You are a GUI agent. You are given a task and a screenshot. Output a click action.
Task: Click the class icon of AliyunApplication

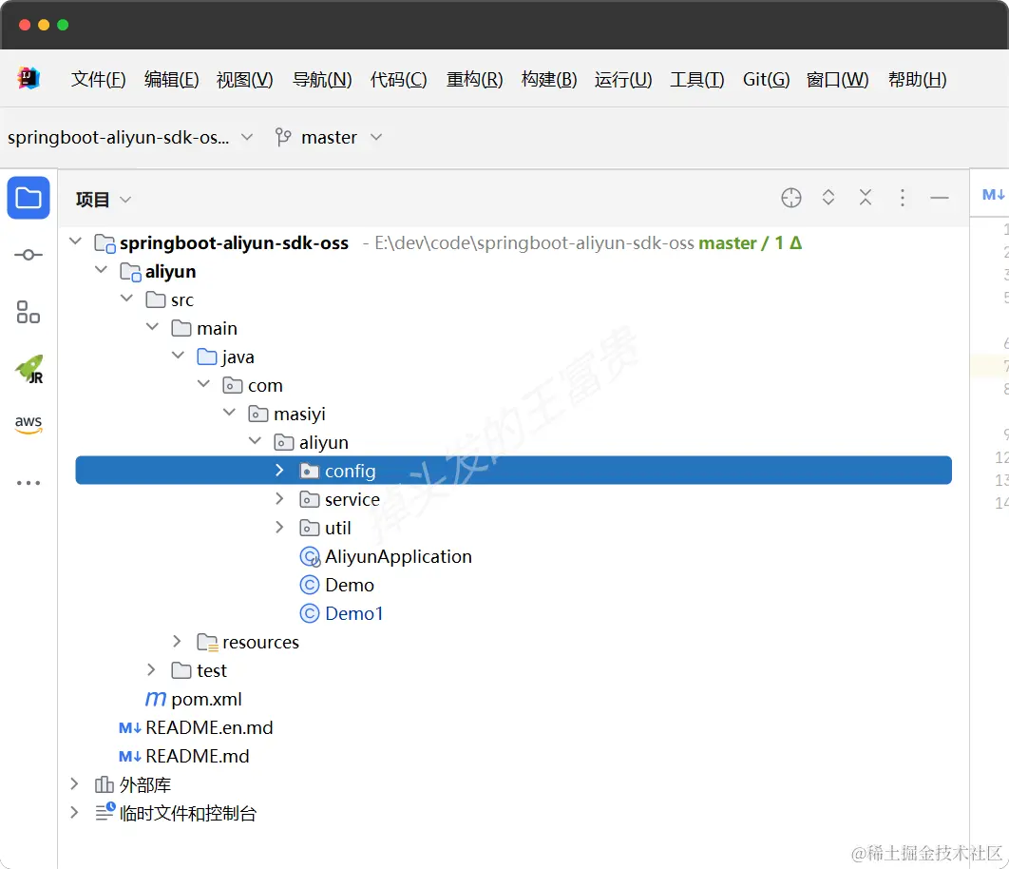click(x=310, y=556)
